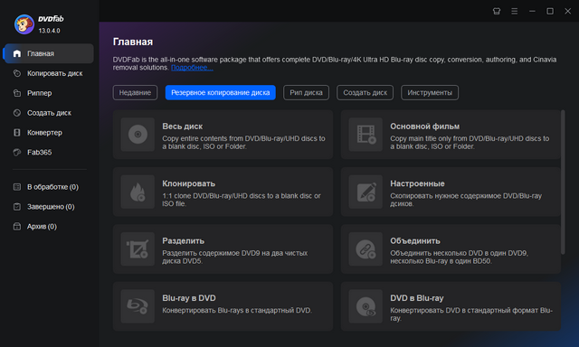
Task: Click the Архив box icon
Action: click(17, 227)
